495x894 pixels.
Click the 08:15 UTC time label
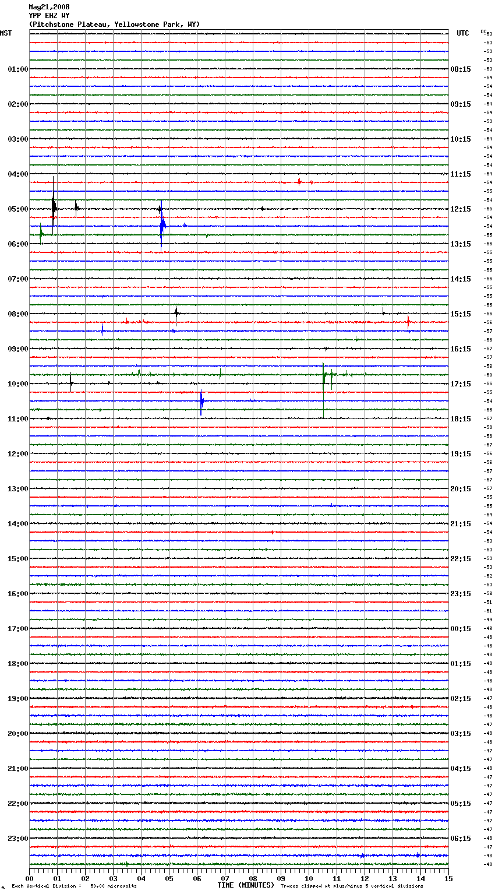pyautogui.click(x=461, y=69)
